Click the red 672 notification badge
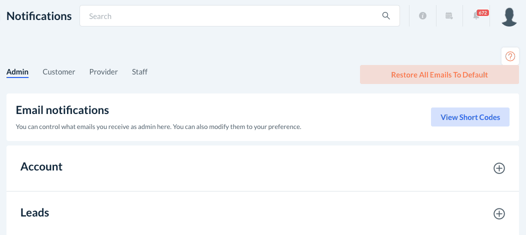 (x=482, y=12)
